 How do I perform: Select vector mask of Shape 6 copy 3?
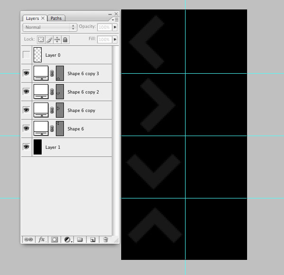(60, 73)
